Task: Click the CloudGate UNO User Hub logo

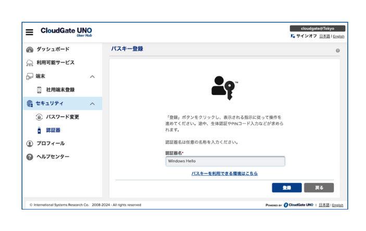Action: click(x=66, y=32)
